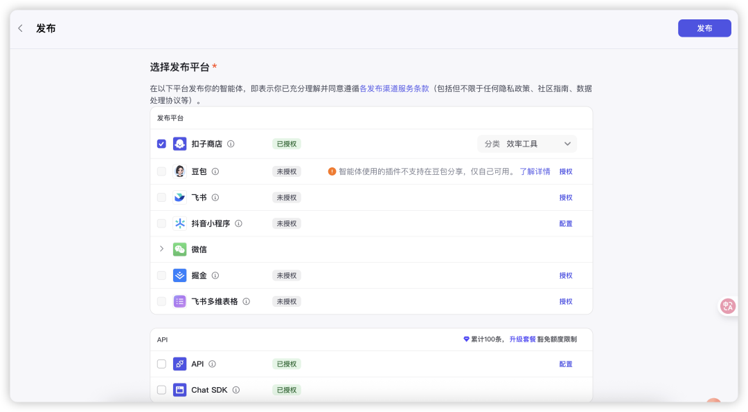Open the info tooltip beside 扣子商店
Viewport: 748px width, 412px height.
tap(229, 144)
